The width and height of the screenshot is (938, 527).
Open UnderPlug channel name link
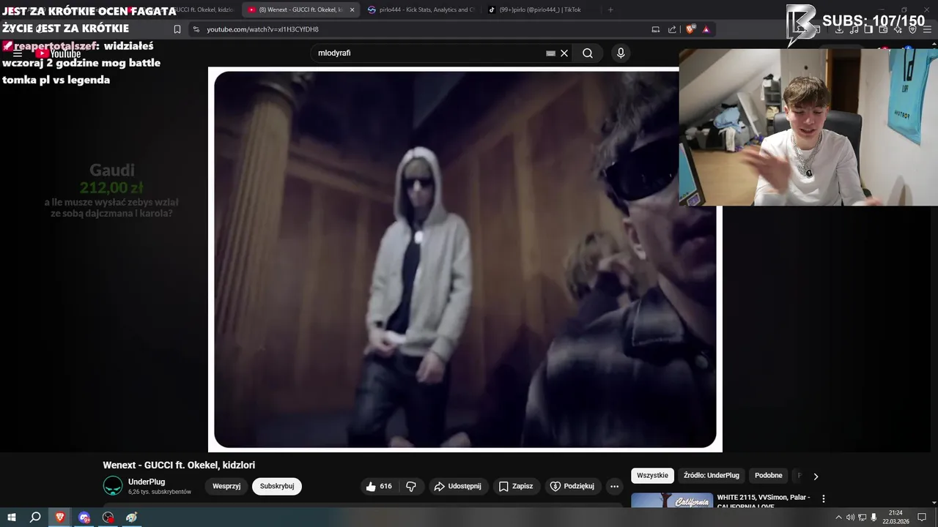point(147,482)
